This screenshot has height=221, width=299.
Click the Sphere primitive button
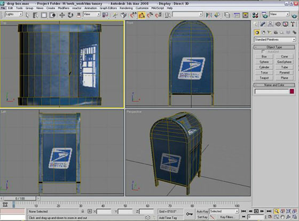pyautogui.click(x=264, y=62)
